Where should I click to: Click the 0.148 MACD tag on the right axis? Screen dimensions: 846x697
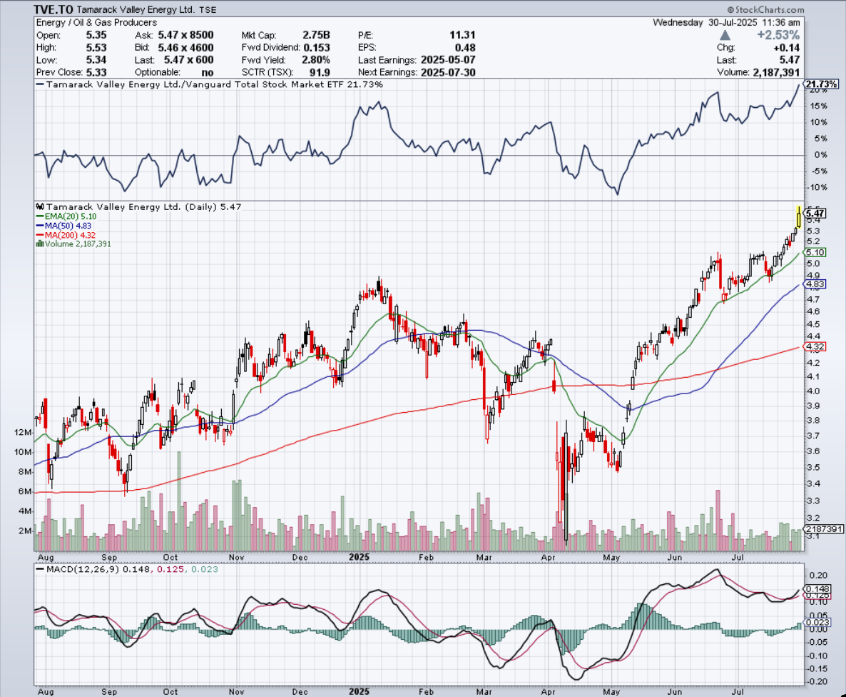tap(817, 589)
